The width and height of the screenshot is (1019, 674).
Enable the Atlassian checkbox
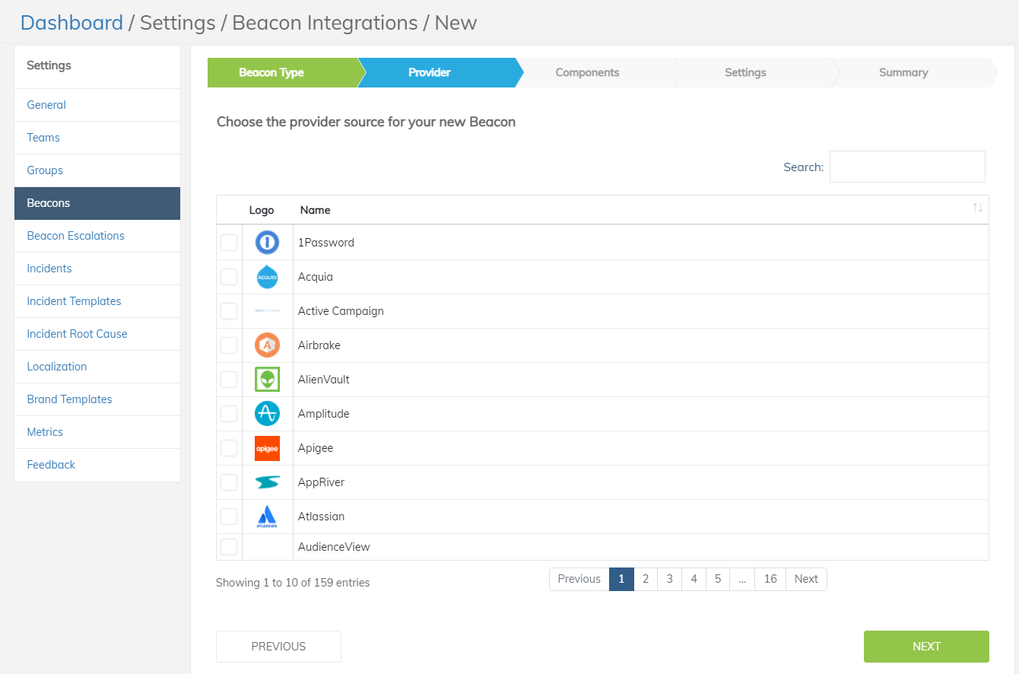tap(229, 517)
